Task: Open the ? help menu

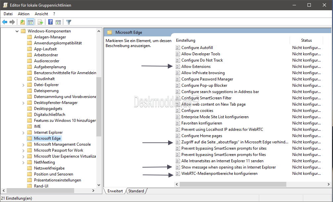Action: pyautogui.click(x=54, y=14)
